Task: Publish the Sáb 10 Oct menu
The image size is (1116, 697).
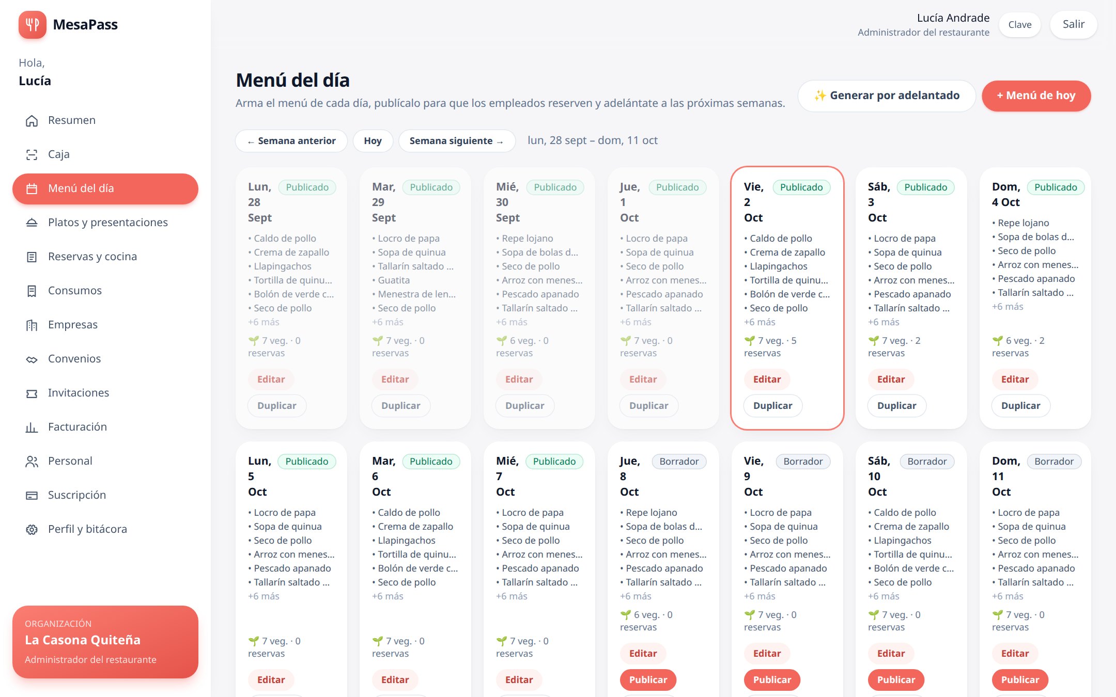Action: tap(896, 680)
